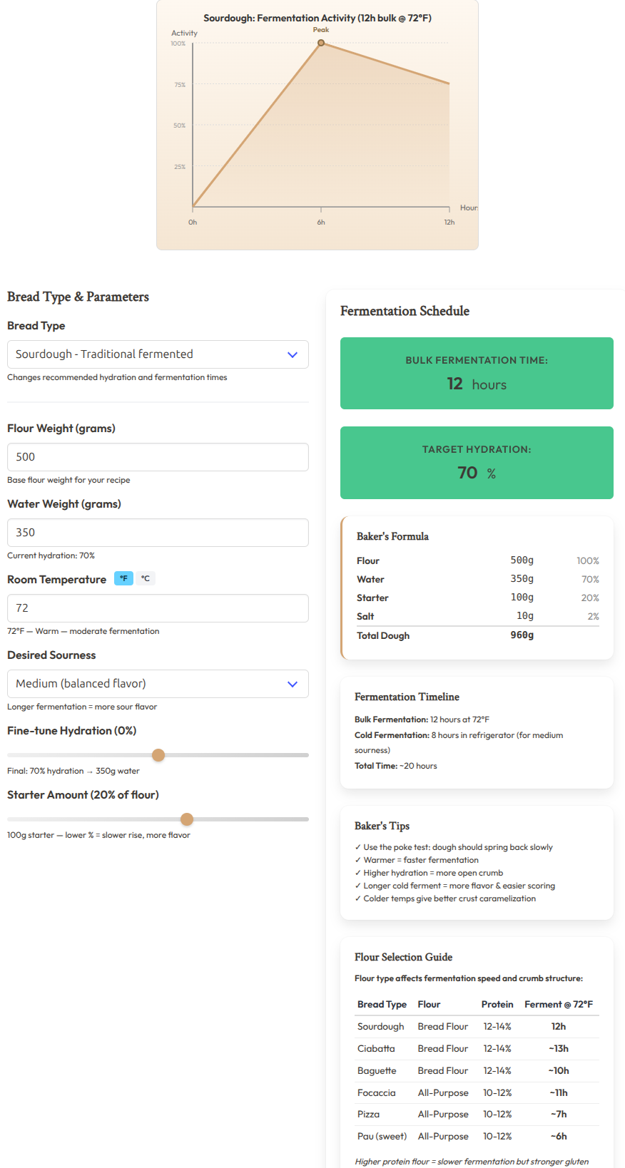Click the Fermentation Timeline heading
This screenshot has height=1168, width=625.
click(x=407, y=697)
